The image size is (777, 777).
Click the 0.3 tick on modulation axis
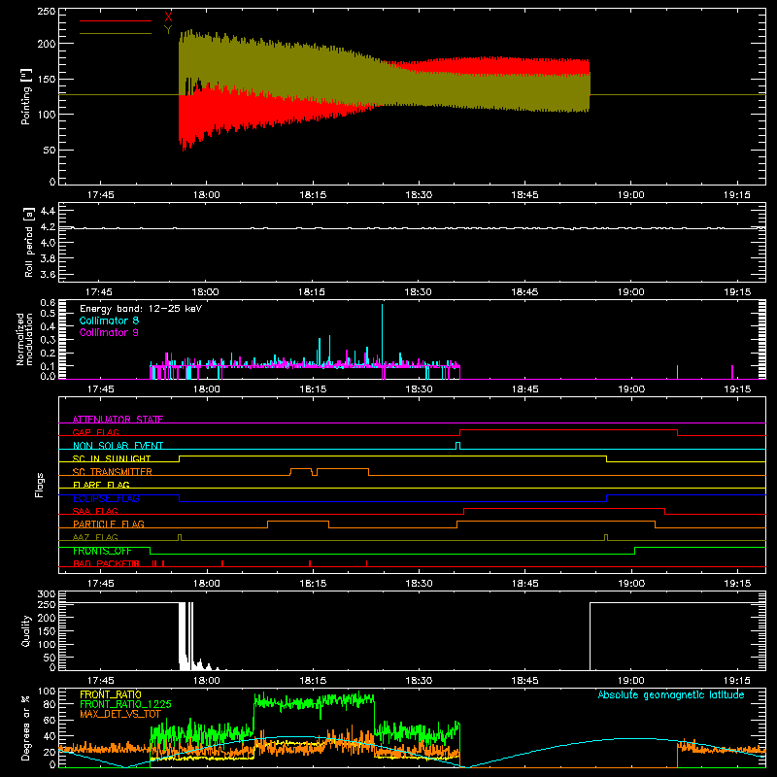(48, 340)
